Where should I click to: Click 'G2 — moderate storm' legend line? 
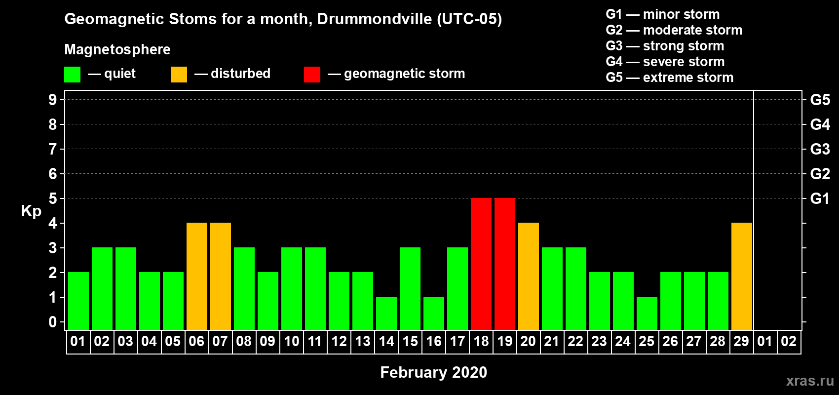click(674, 30)
